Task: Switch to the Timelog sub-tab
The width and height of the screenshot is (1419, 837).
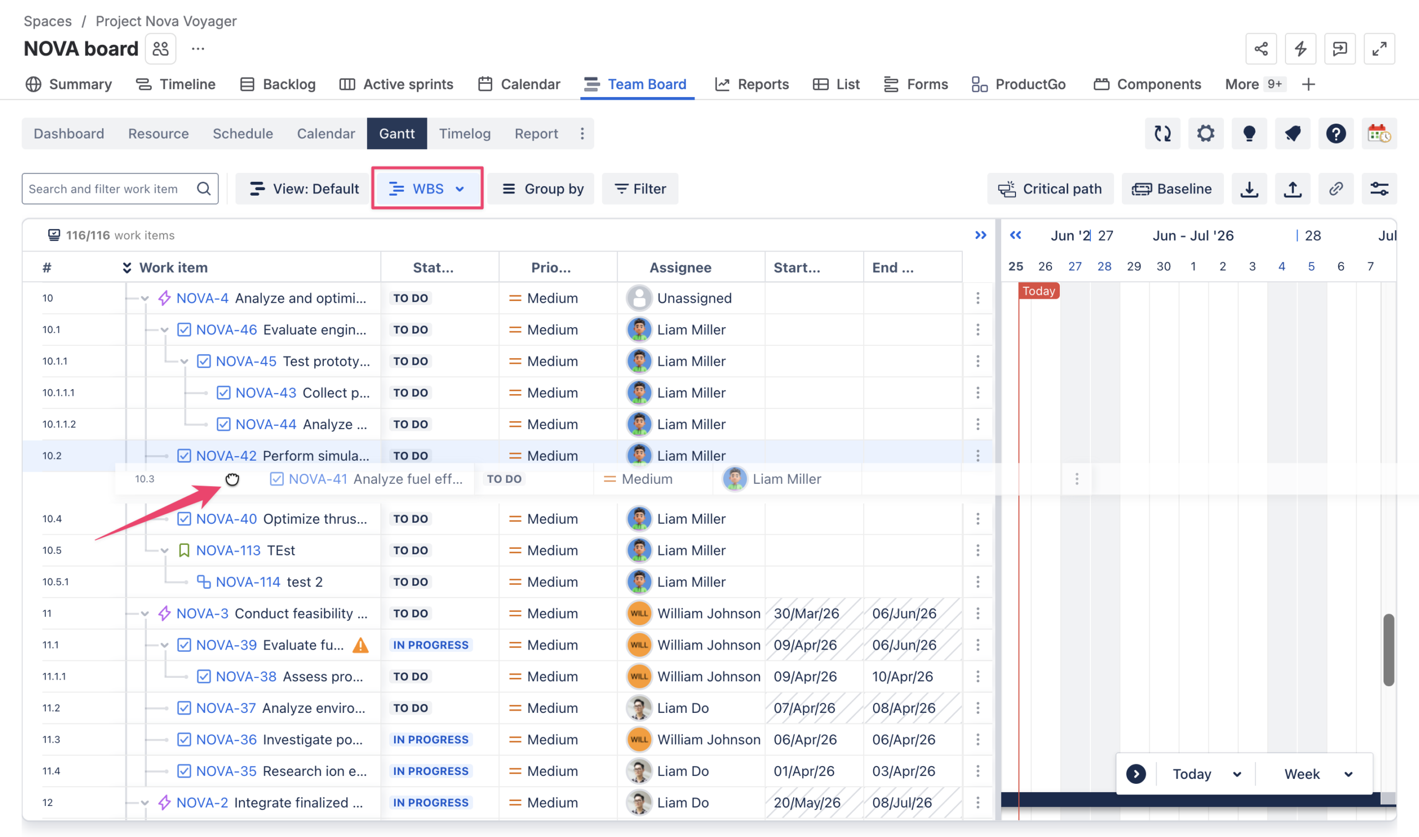Action: click(465, 134)
